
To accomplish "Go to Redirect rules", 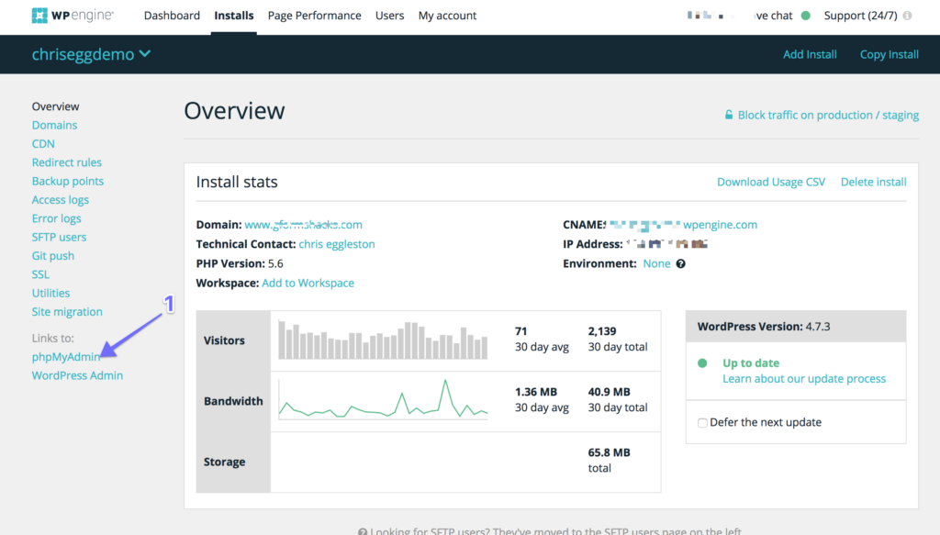I will [x=66, y=162].
